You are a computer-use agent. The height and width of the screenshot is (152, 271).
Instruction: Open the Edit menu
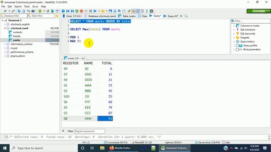click(x=10, y=7)
